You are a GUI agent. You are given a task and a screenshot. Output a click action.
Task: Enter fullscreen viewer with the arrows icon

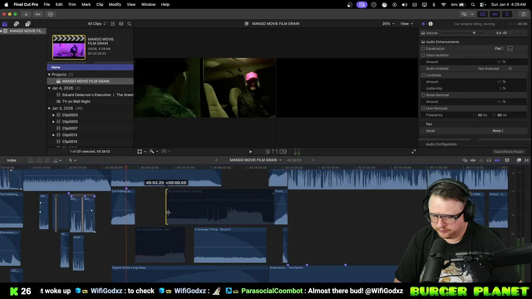pos(414,152)
